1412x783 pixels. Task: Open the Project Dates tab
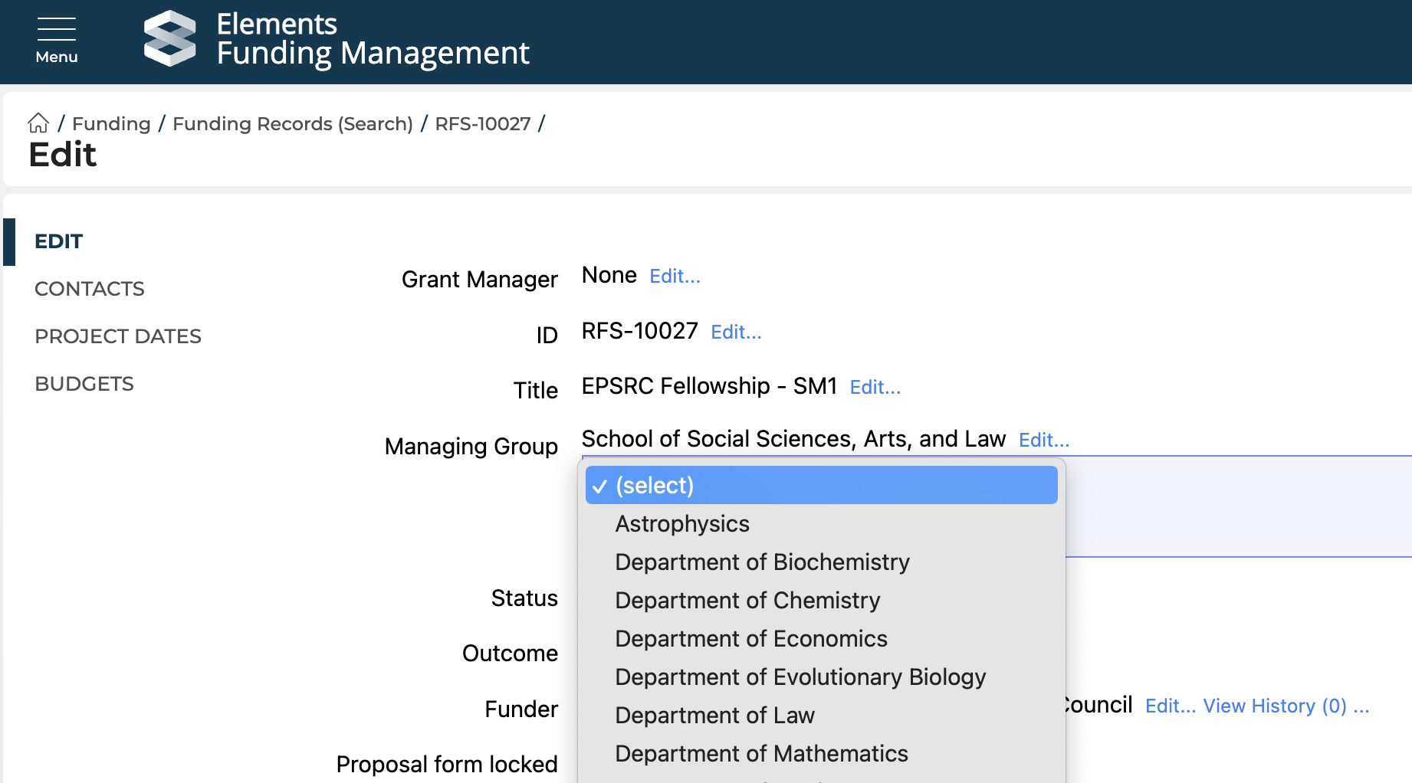tap(117, 336)
